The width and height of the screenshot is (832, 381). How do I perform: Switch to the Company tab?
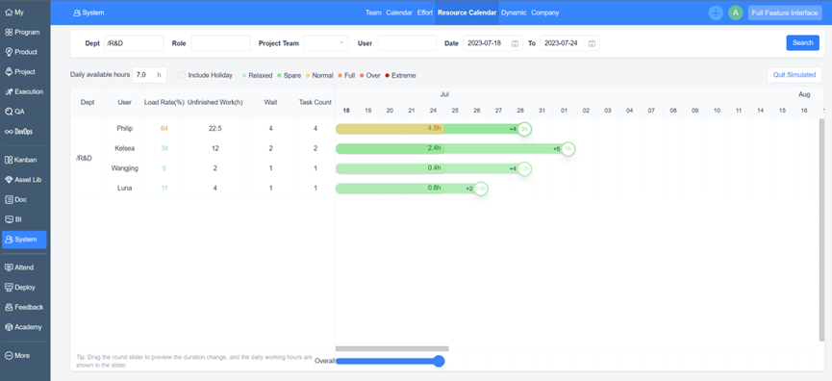tap(545, 13)
